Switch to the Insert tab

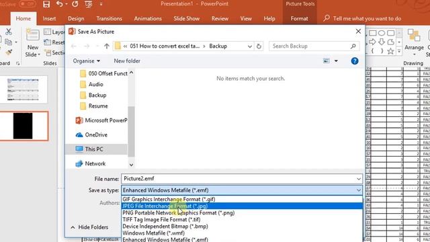pyautogui.click(x=49, y=18)
